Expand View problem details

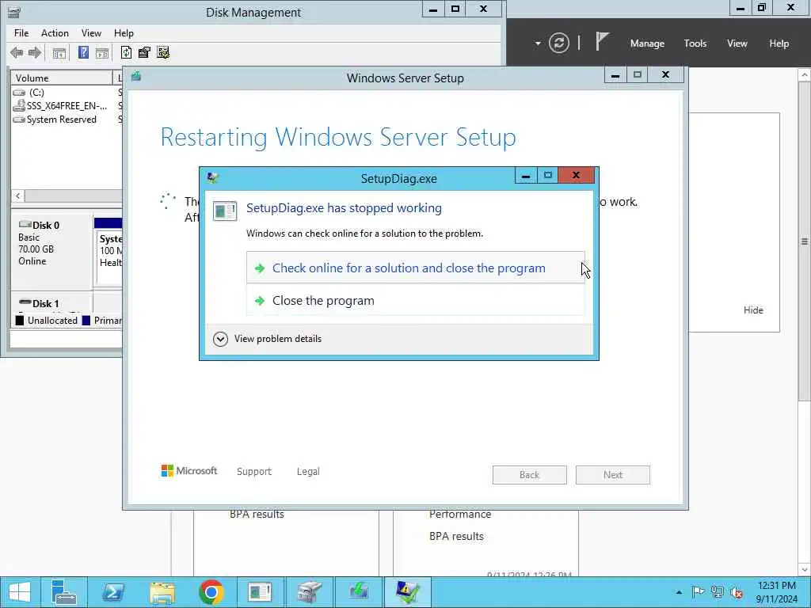point(267,339)
